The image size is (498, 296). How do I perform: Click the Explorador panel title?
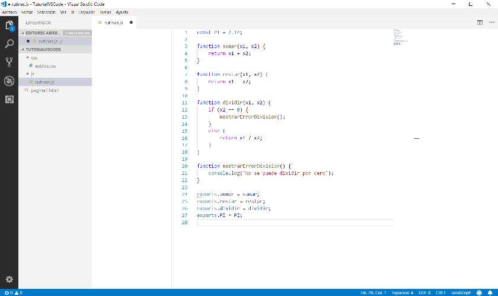tap(39, 23)
